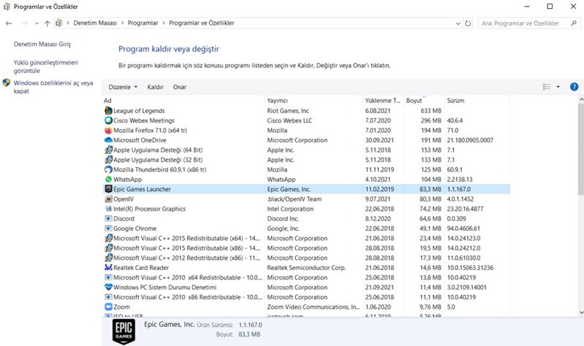Change the view with the view icon
The width and height of the screenshot is (584, 346).
pos(546,87)
